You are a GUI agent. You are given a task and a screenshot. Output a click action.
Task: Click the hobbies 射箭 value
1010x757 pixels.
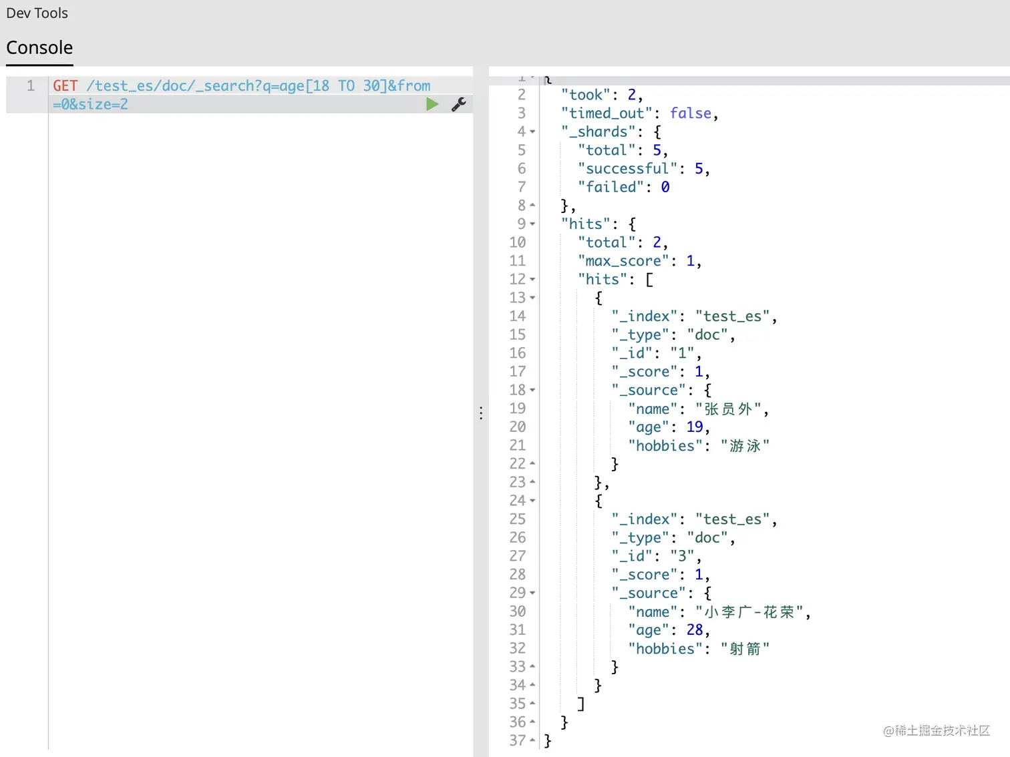point(745,649)
